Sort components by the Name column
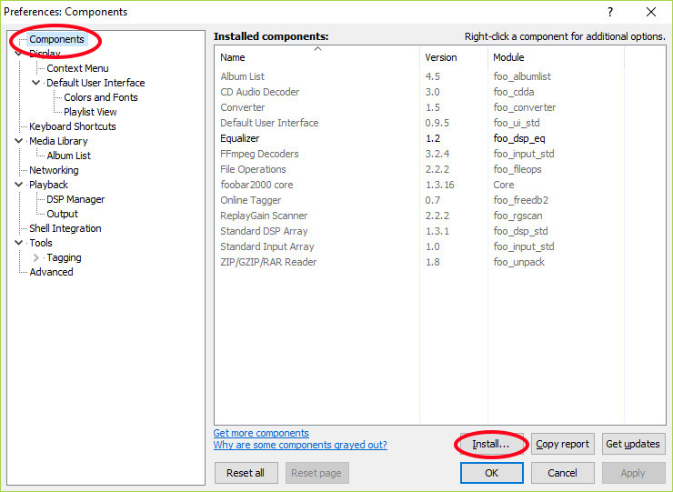Screen dimensions: 673x492 point(316,57)
